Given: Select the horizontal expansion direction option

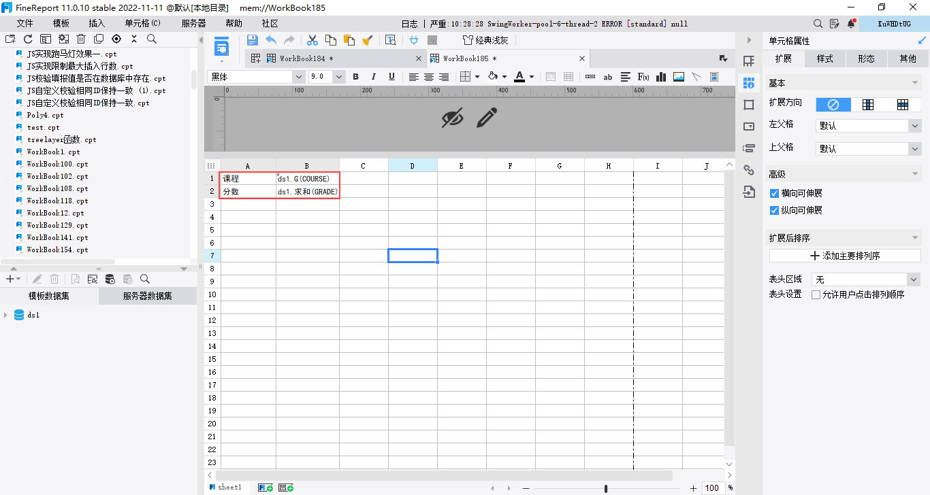Looking at the screenshot, I should pyautogui.click(x=903, y=105).
